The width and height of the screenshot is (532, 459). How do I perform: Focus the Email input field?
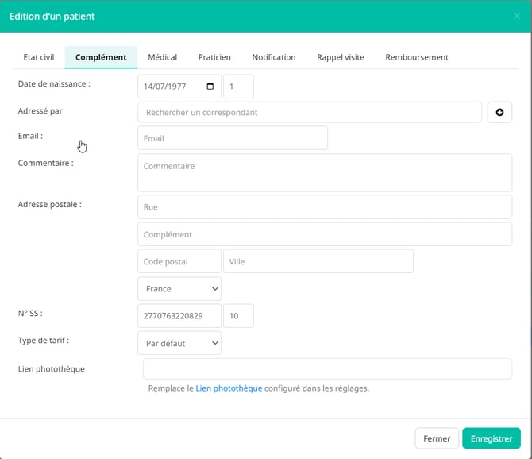pos(233,138)
